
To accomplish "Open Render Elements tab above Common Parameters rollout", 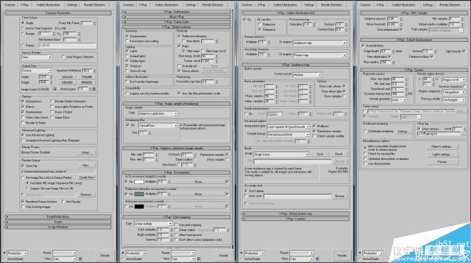I will (x=94, y=5).
